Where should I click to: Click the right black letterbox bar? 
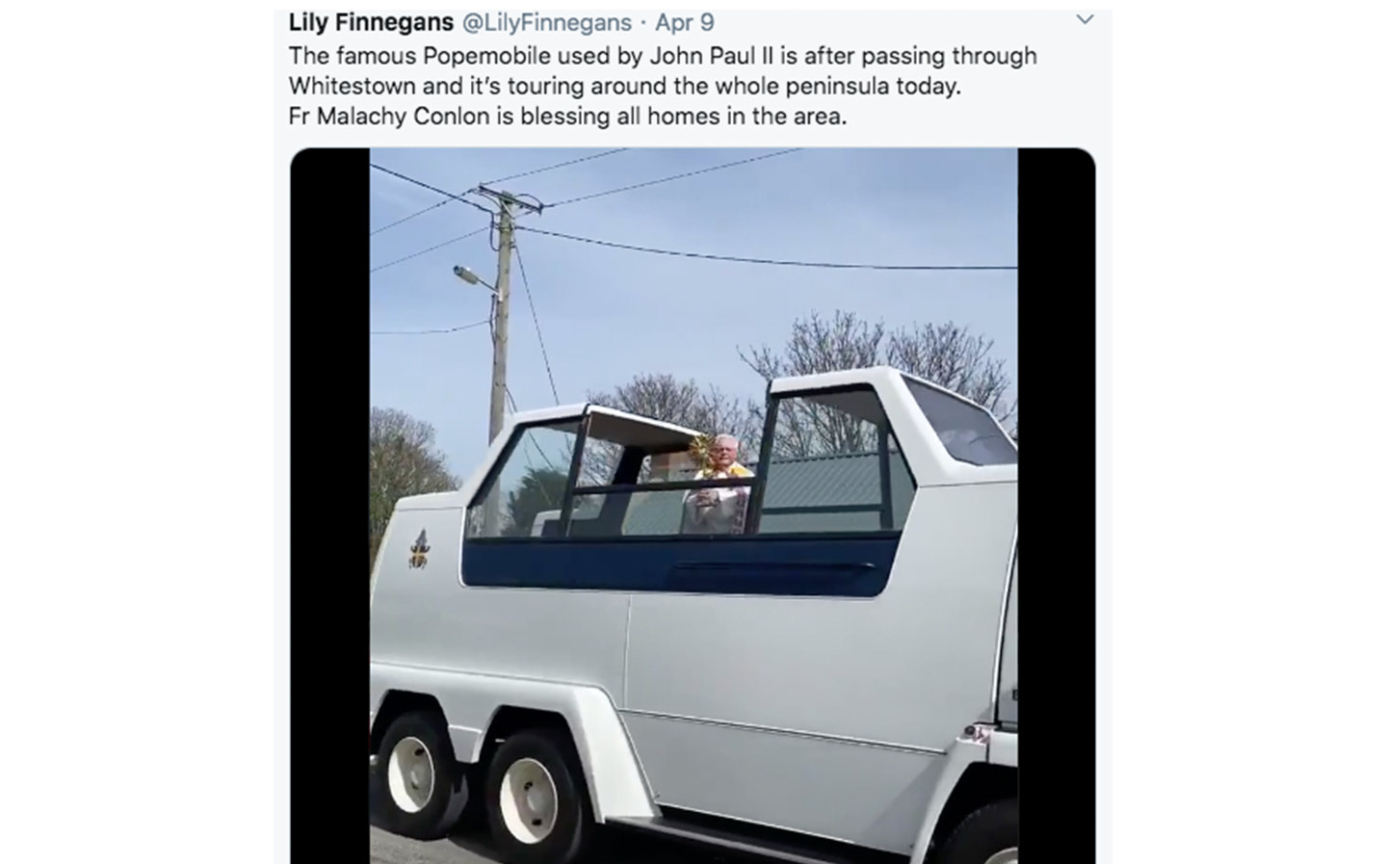pos(1056,506)
